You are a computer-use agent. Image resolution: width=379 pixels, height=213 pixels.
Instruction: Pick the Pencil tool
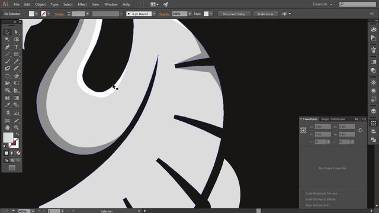point(16,62)
